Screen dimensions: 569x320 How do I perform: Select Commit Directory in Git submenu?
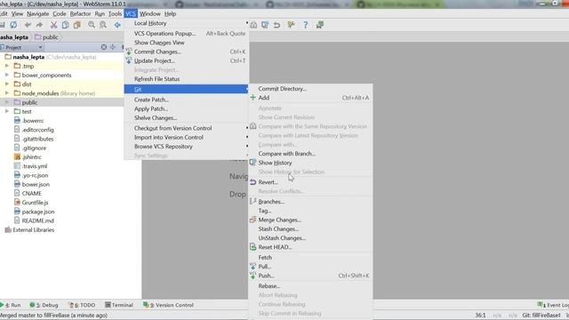pyautogui.click(x=310, y=89)
